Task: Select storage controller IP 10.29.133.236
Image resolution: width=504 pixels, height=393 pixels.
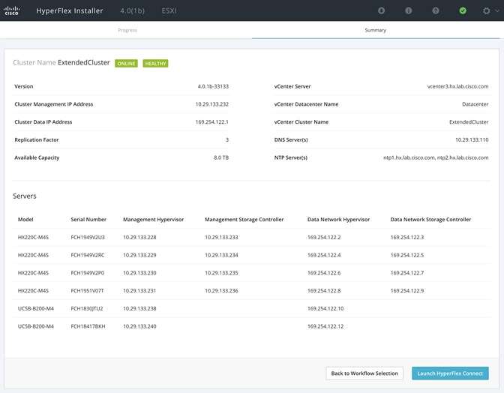Action: (221, 291)
